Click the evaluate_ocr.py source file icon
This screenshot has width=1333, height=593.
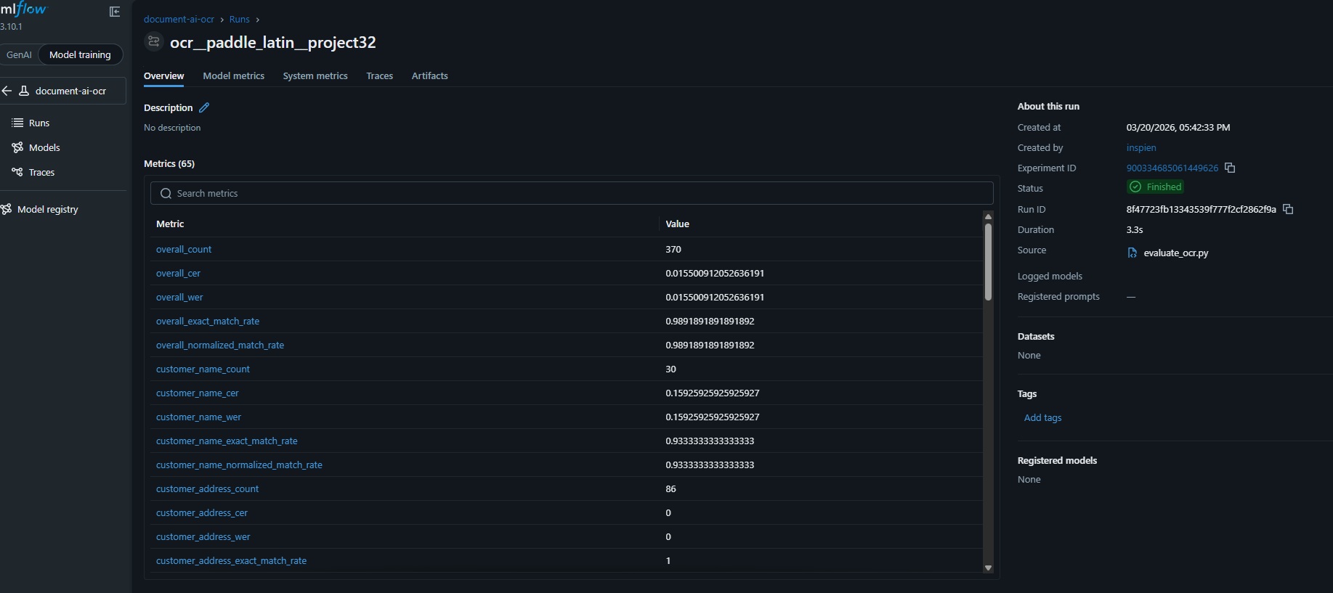(1132, 253)
